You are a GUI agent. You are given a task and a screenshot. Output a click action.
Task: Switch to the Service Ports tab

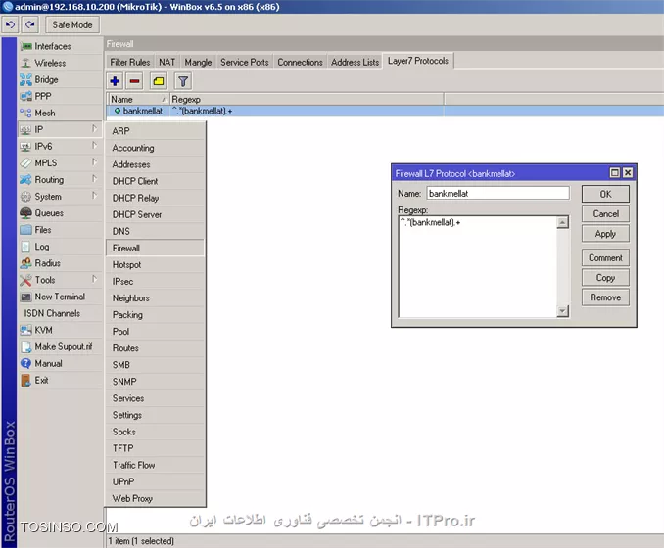point(244,63)
